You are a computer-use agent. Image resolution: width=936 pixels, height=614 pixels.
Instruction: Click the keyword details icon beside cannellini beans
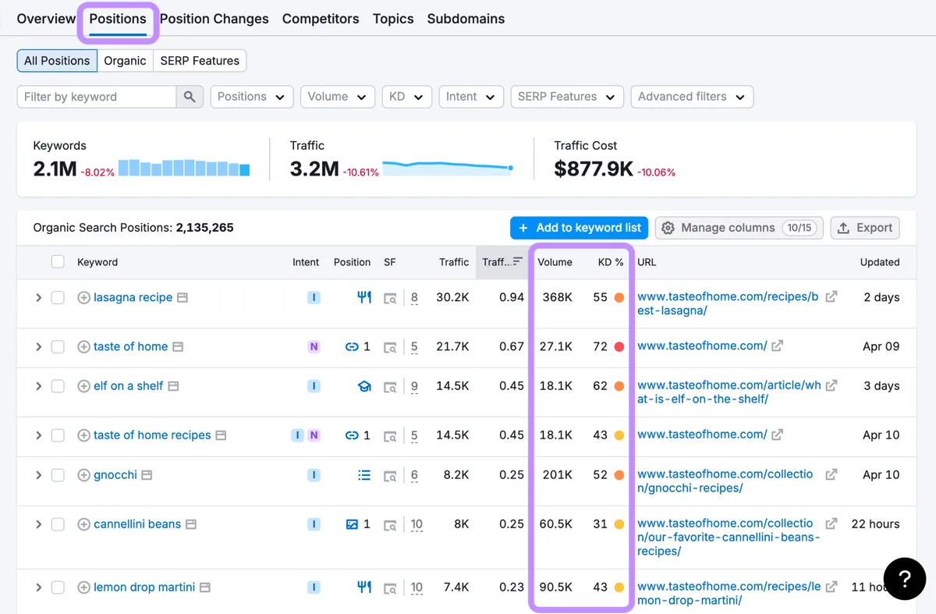(191, 523)
